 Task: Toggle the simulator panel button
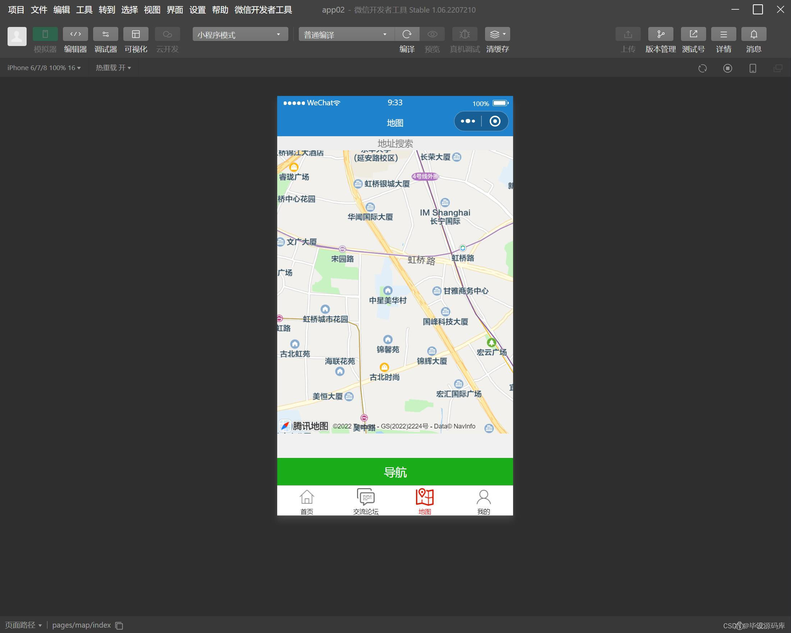pos(45,34)
